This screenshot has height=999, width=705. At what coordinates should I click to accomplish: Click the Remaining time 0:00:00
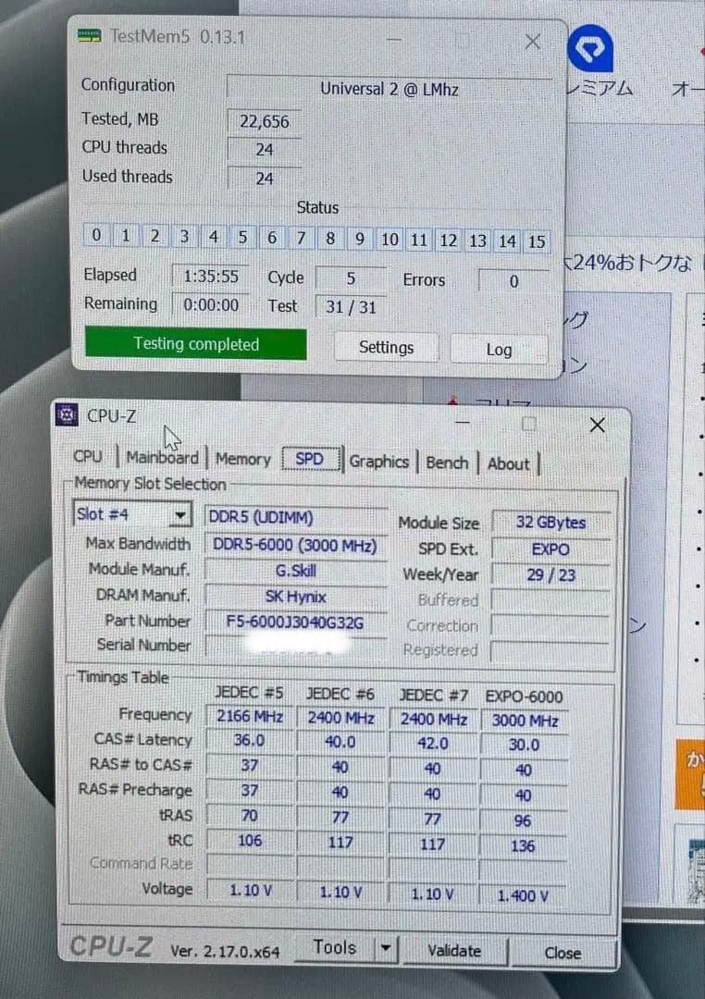[210, 304]
